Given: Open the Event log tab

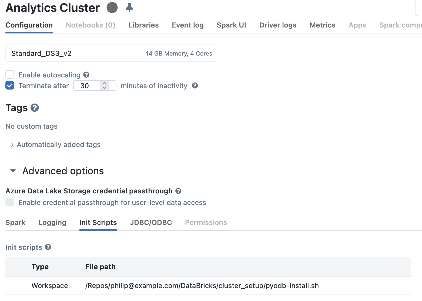Looking at the screenshot, I should (187, 25).
